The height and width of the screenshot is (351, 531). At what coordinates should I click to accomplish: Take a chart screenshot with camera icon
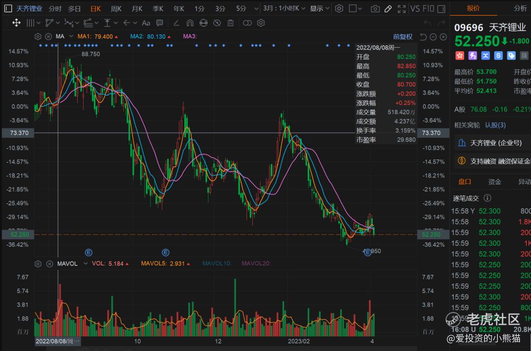point(375,9)
